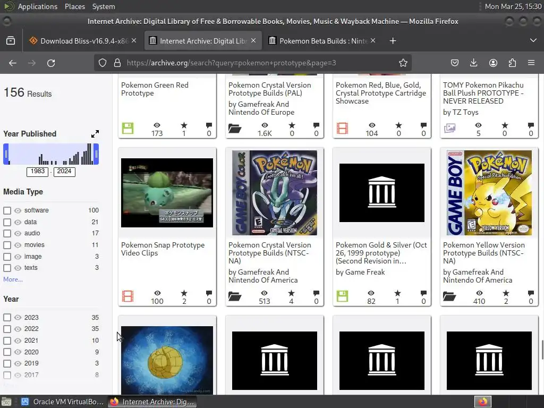Open the Firefox account icon
Image resolution: width=544 pixels, height=408 pixels.
[x=493, y=63]
